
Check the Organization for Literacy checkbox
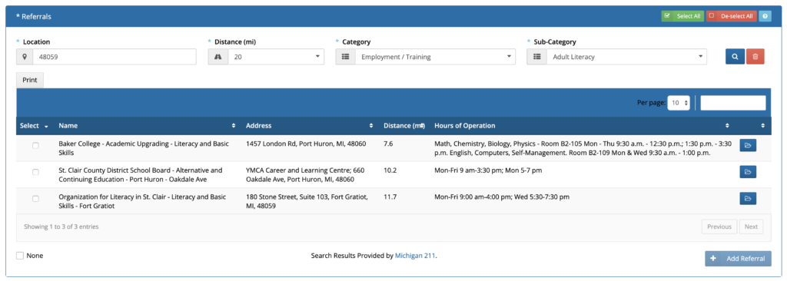tap(35, 199)
